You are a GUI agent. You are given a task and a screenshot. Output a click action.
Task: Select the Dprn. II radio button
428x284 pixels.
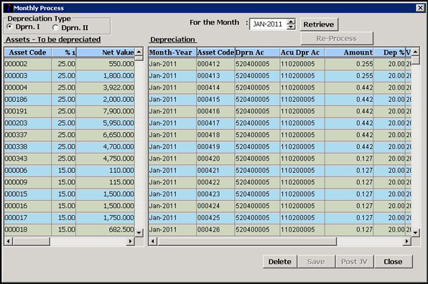(x=55, y=27)
